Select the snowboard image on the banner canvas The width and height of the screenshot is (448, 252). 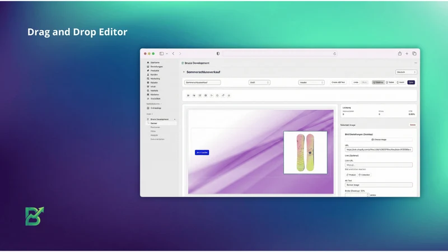305,152
